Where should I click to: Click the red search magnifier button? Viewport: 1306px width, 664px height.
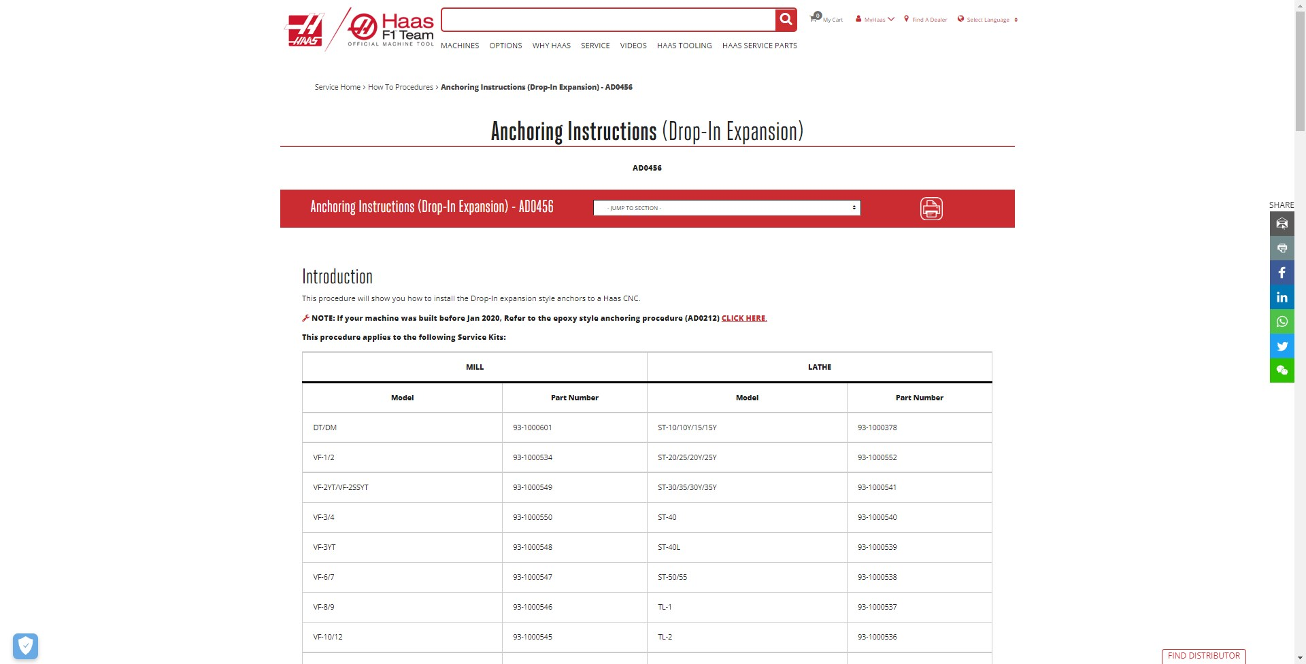click(786, 20)
